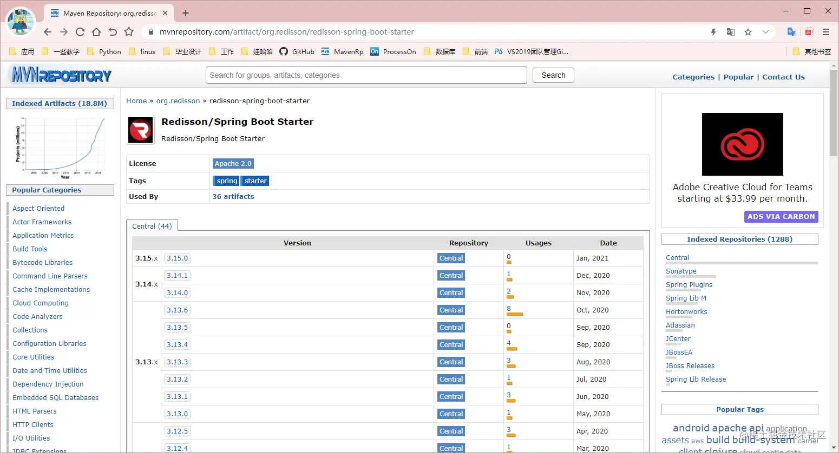The image size is (839, 453).
Task: Open new tab with plus icon
Action: pyautogui.click(x=186, y=13)
